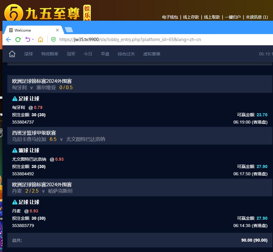Open the 特优赔率 menu item
The height and width of the screenshot is (252, 273).
(x=50, y=54)
